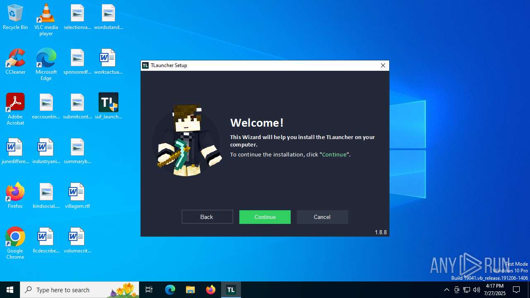Close the TLauncher Setup window

coord(383,65)
